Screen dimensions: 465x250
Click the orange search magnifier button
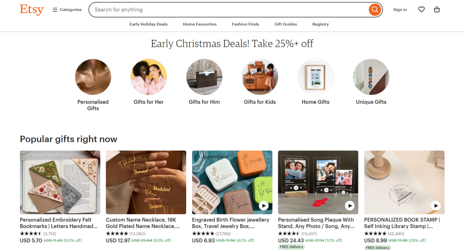[375, 10]
